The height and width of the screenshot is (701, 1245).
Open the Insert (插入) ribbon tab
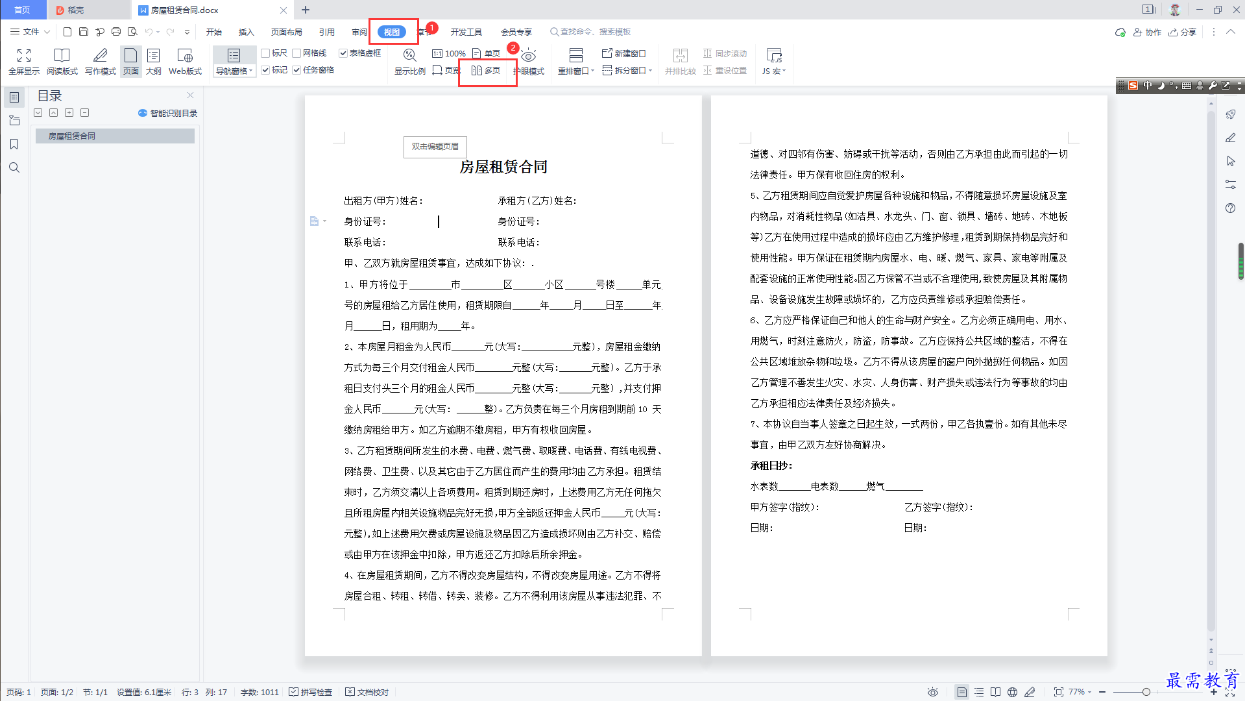click(247, 32)
